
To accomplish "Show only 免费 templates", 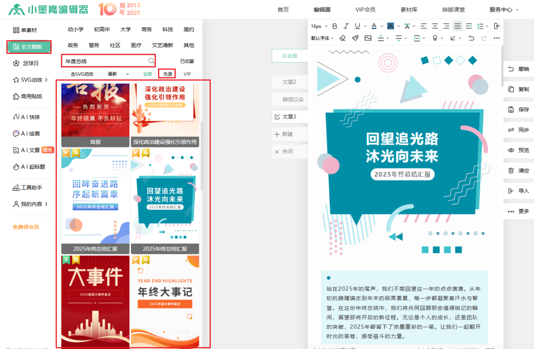I will click(x=167, y=74).
